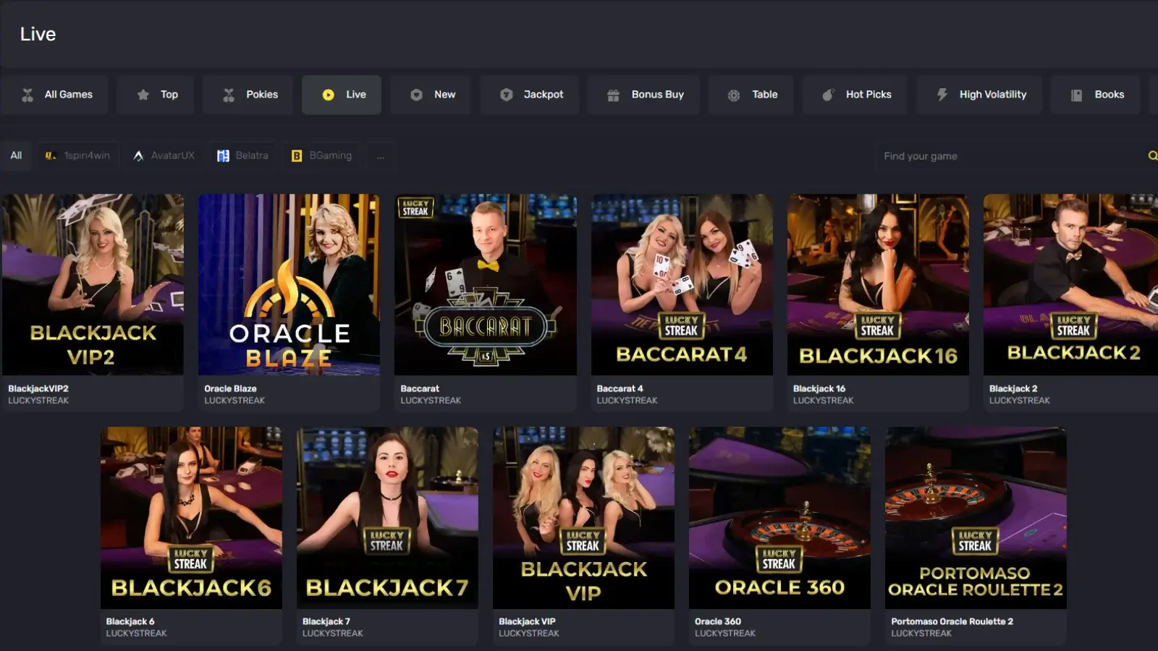
Task: Select the Jackpot category icon
Action: (507, 95)
